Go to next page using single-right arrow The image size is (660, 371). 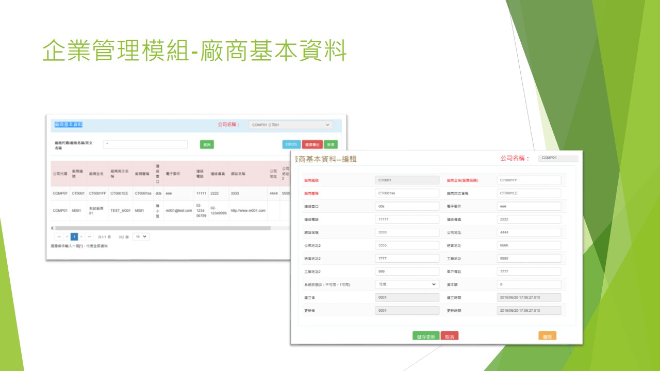tap(81, 237)
